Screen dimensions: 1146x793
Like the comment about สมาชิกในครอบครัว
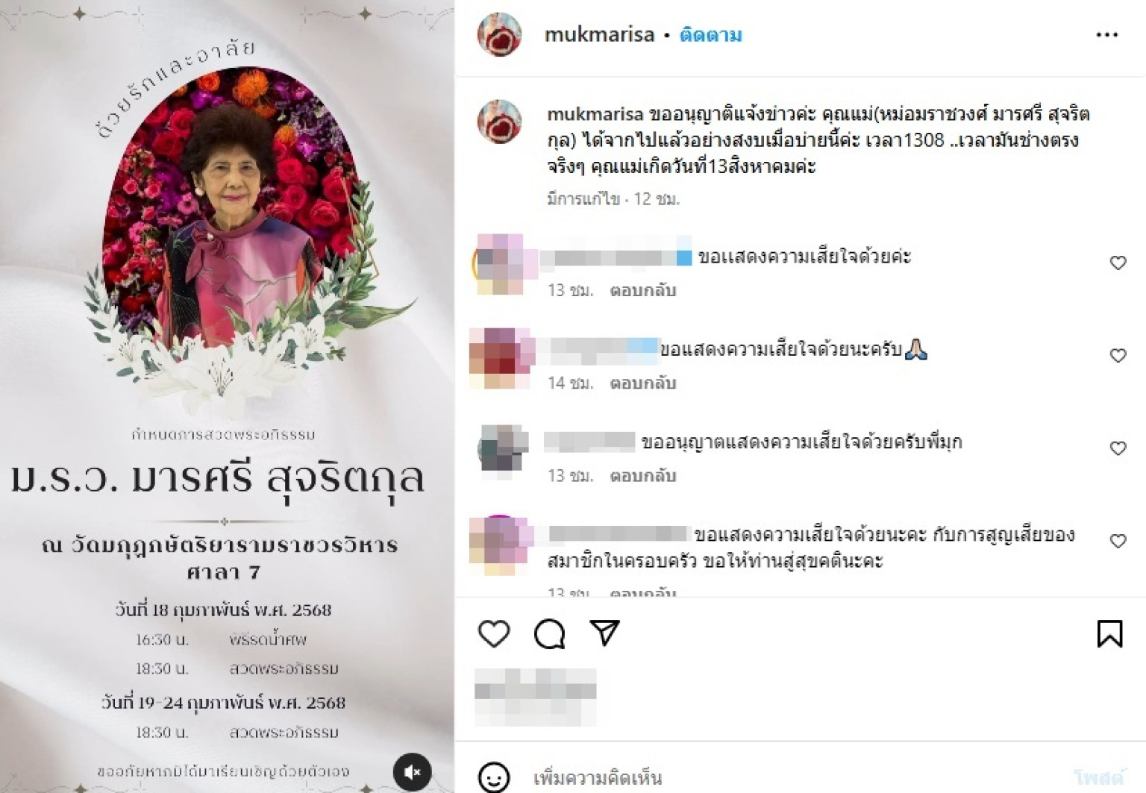click(1118, 540)
